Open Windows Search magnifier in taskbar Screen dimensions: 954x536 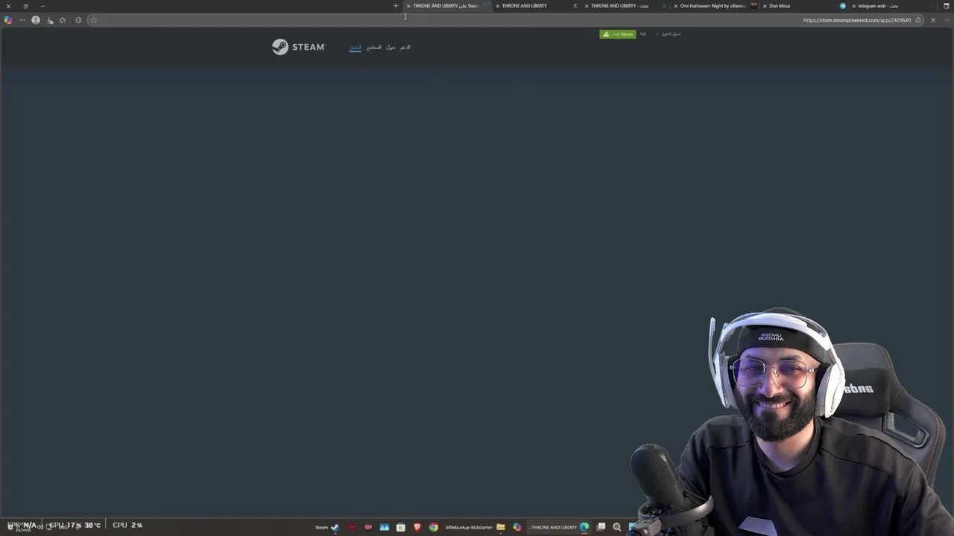[617, 527]
